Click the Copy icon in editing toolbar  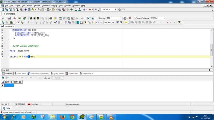(x=70, y=22)
